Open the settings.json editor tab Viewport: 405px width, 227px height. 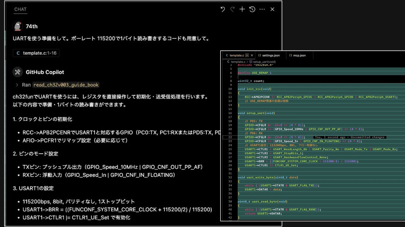pos(271,55)
